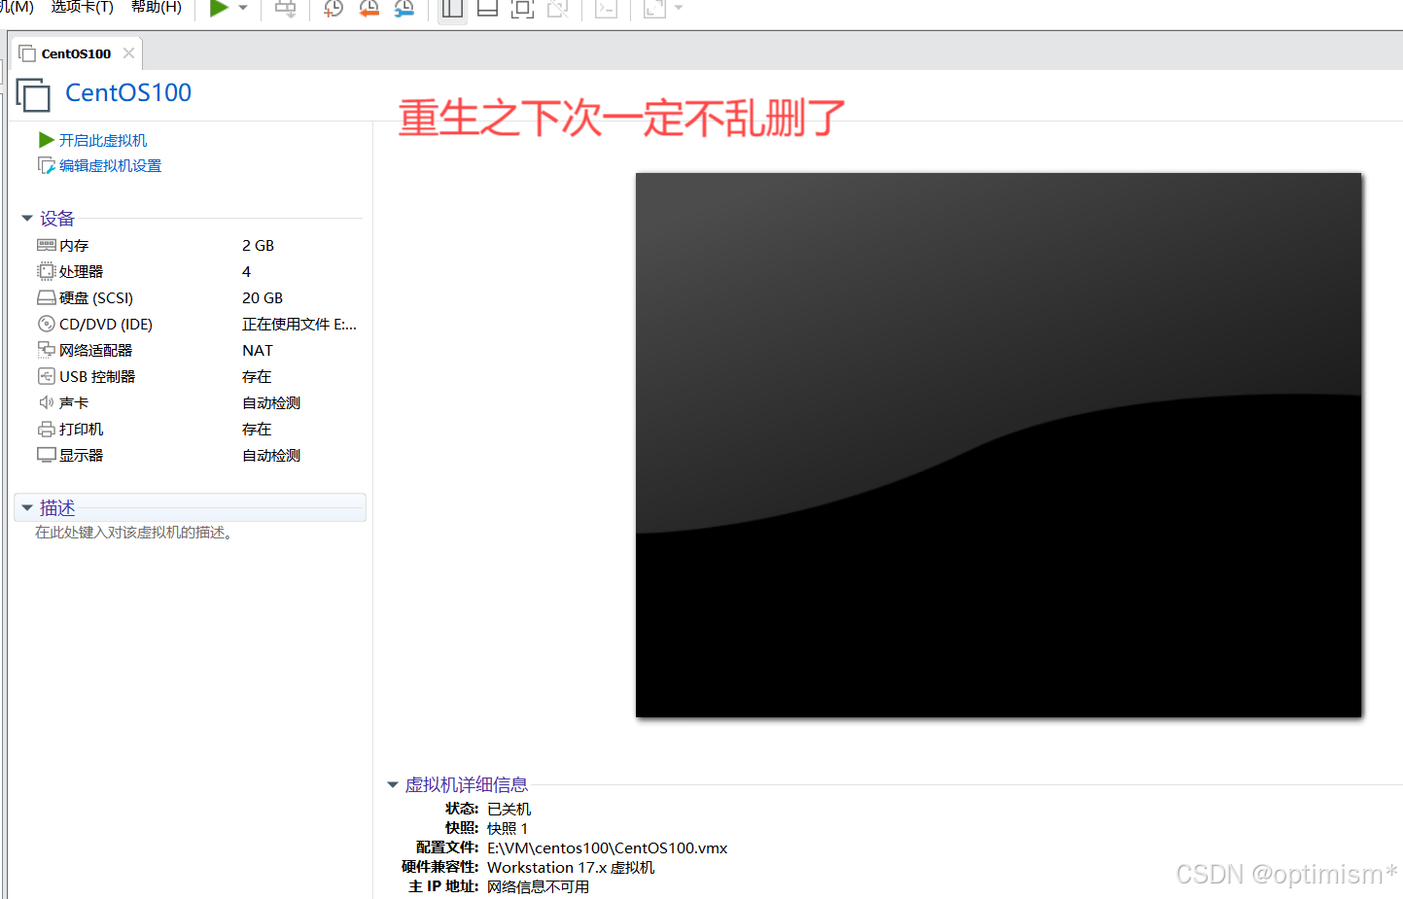Open snapshot manager with the wrench clock icon
Image resolution: width=1403 pixels, height=899 pixels.
point(403,9)
